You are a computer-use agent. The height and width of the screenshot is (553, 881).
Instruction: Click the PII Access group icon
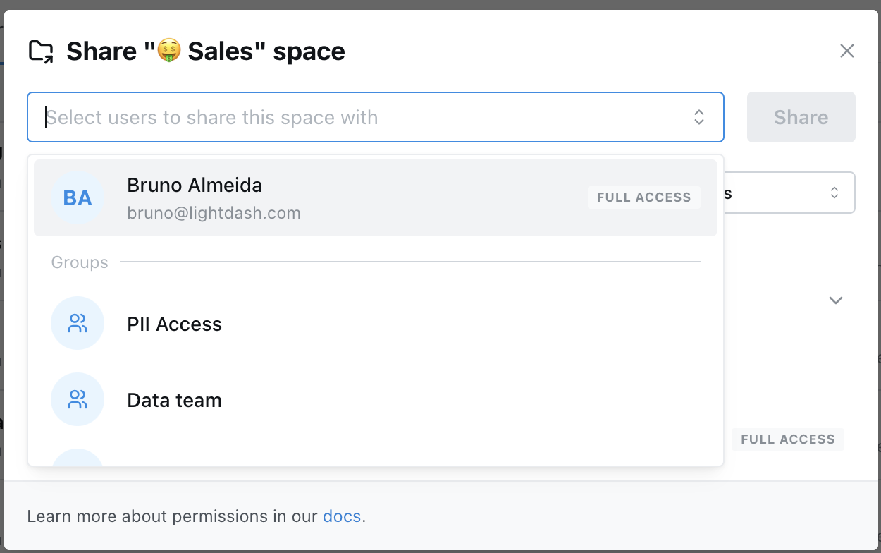[x=78, y=324]
